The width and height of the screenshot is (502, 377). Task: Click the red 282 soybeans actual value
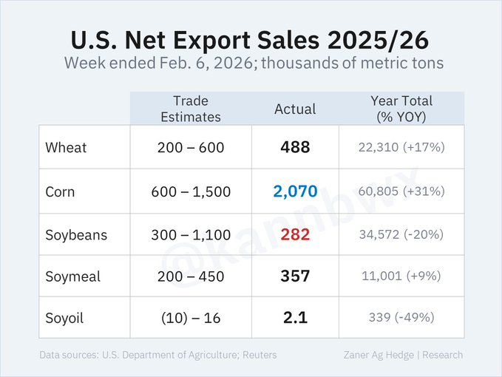tap(295, 235)
